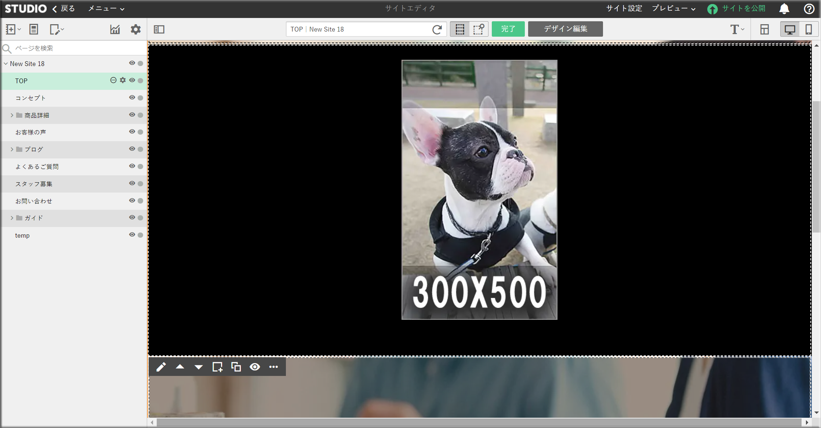Switch to mobile device preview
This screenshot has width=821, height=428.
[x=809, y=29]
